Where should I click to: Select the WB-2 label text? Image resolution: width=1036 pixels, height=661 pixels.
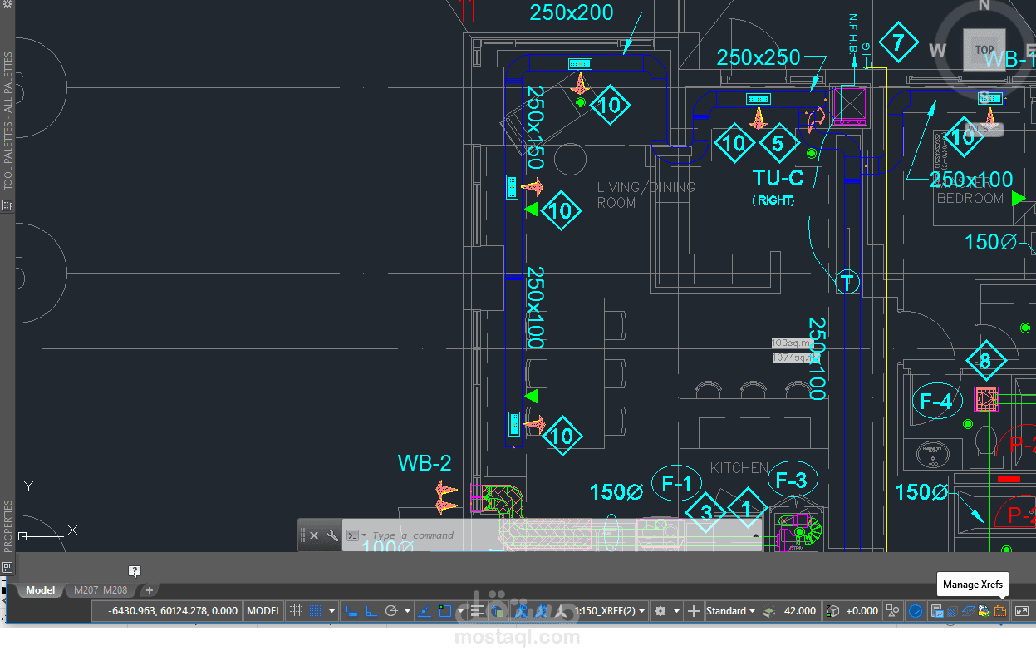click(425, 464)
